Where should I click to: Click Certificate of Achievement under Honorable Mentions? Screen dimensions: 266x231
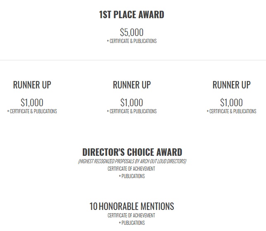coord(131,215)
